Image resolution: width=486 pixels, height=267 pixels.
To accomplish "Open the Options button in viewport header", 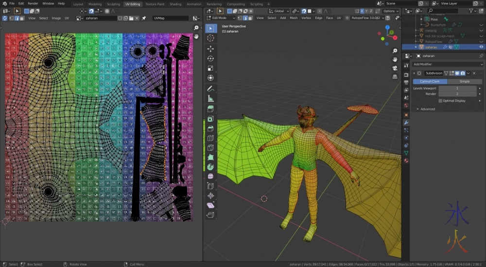I will point(390,11).
